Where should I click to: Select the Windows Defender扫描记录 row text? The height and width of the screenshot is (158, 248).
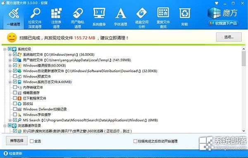pos(45,109)
